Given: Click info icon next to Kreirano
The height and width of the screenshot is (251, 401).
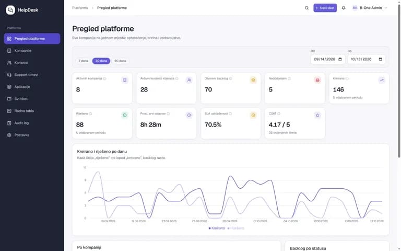Looking at the screenshot, I should pyautogui.click(x=347, y=78).
